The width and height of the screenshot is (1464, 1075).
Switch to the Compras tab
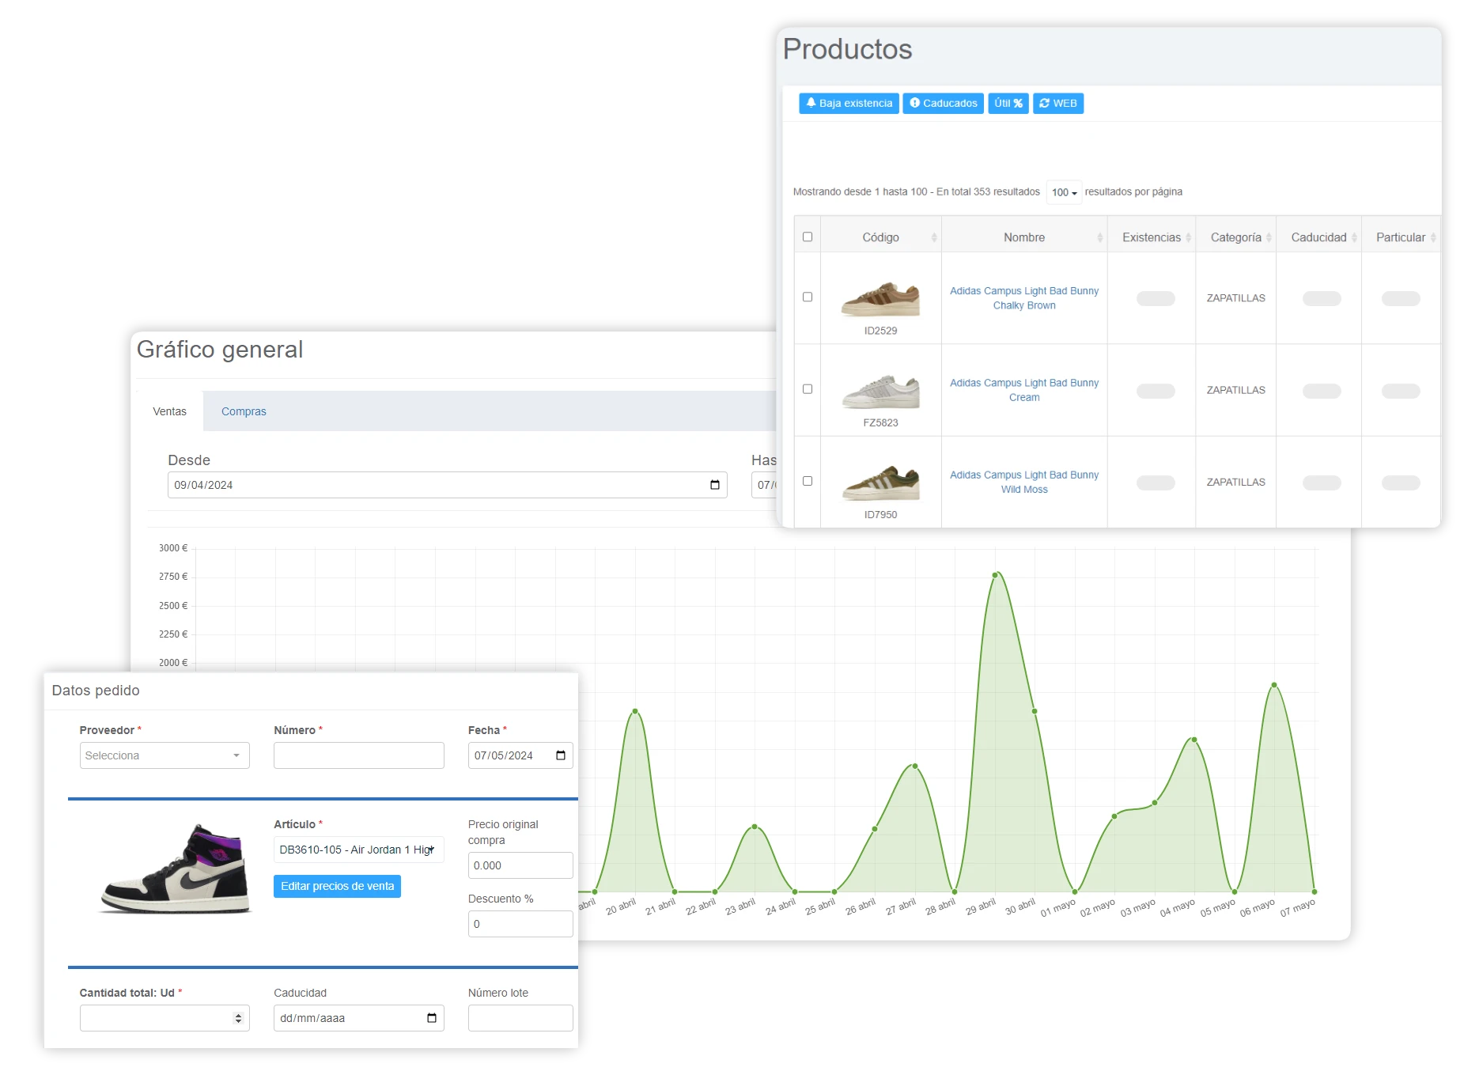(x=244, y=411)
